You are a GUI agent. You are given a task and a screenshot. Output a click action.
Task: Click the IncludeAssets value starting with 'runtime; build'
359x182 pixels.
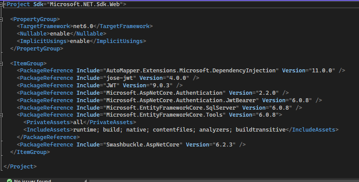coord(179,130)
